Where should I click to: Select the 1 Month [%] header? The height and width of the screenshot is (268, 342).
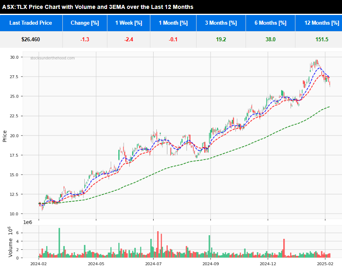click(x=173, y=23)
